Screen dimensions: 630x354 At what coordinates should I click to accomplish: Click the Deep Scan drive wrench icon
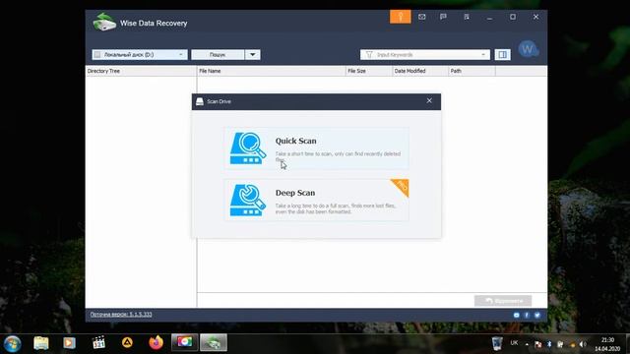(248, 200)
